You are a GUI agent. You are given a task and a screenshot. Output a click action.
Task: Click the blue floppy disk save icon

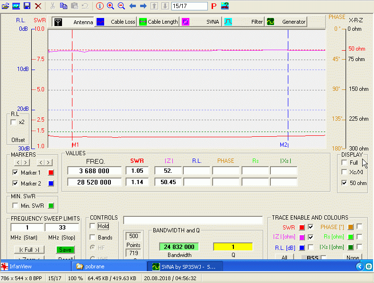27,6
